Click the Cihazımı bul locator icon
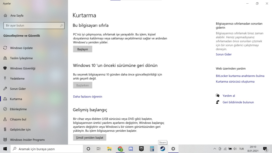Viewport: 272px width, 153px height. click(5, 119)
